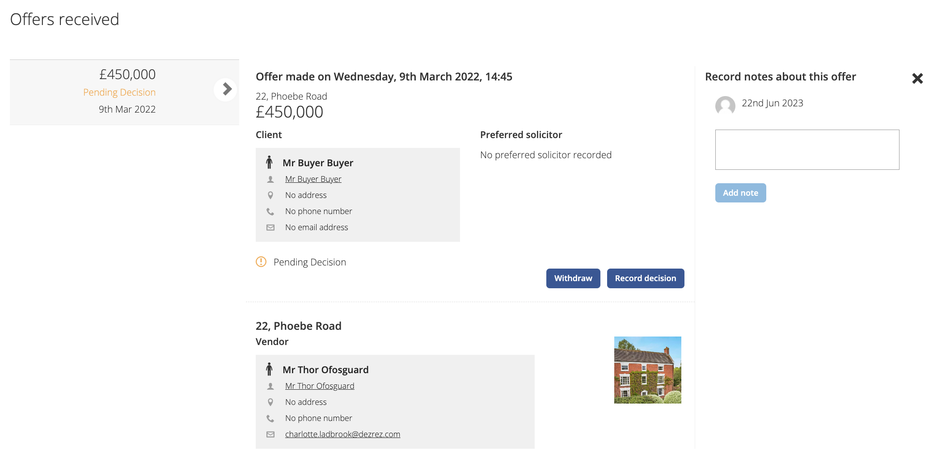
Task: Focus the offer notes text box
Action: [807, 150]
